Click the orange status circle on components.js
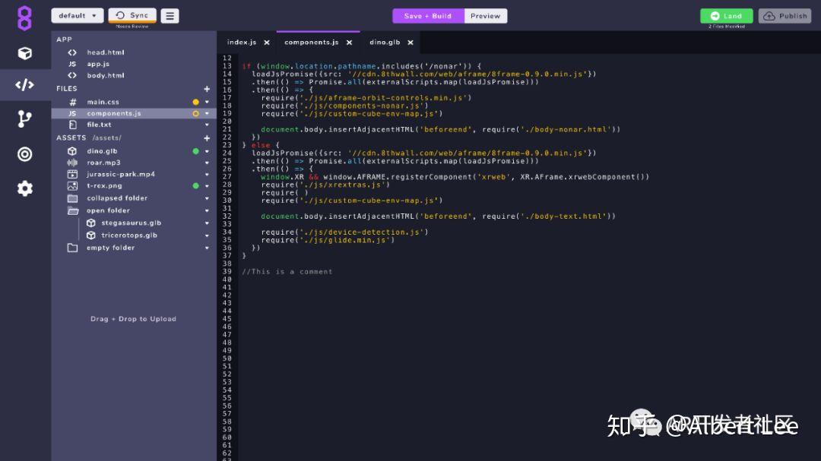This screenshot has height=461, width=821. tap(196, 112)
